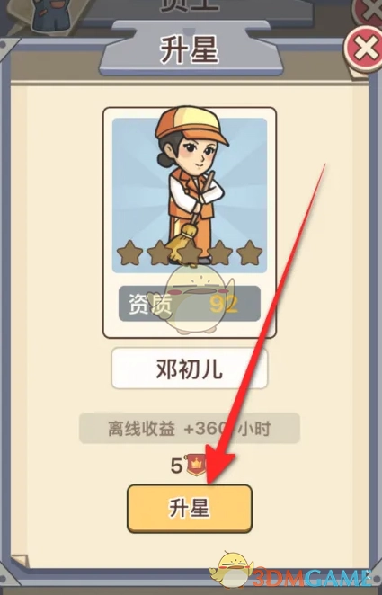Select the fifth star on the card
Viewport: 382px width, 595px height.
point(250,253)
